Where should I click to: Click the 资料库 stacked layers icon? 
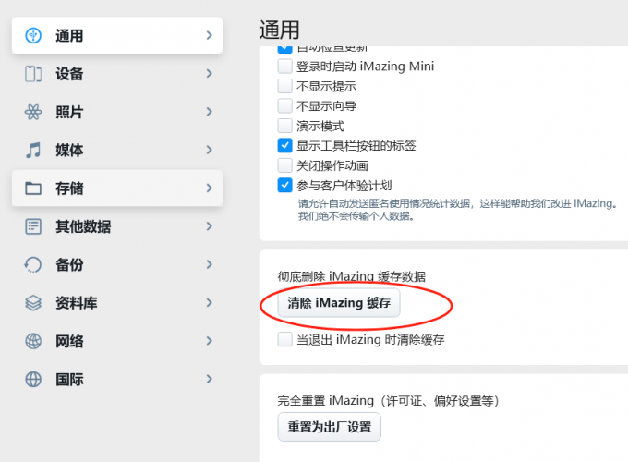click(x=33, y=303)
